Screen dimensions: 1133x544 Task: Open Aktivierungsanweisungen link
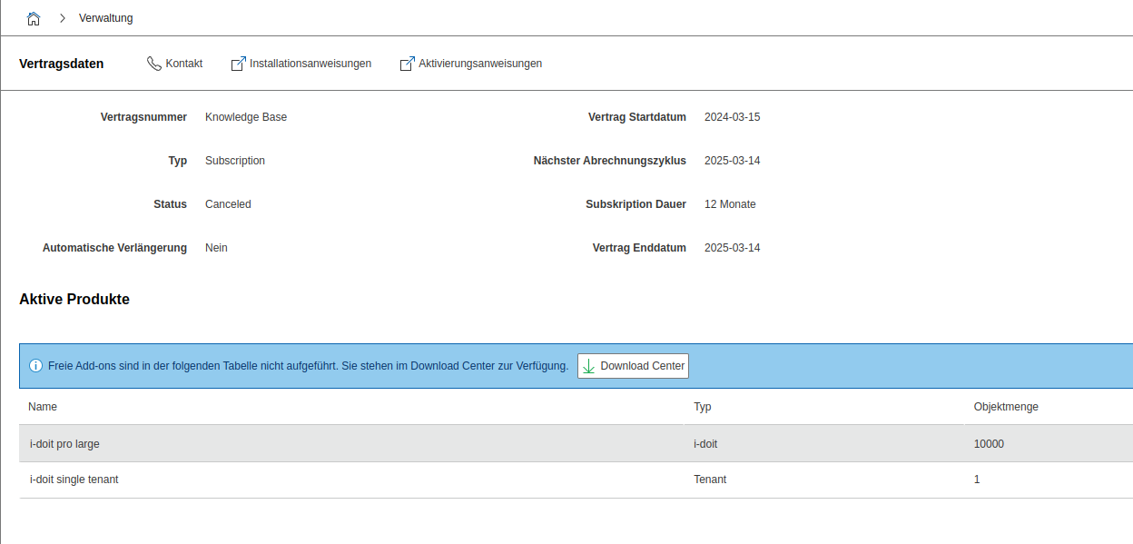[480, 64]
